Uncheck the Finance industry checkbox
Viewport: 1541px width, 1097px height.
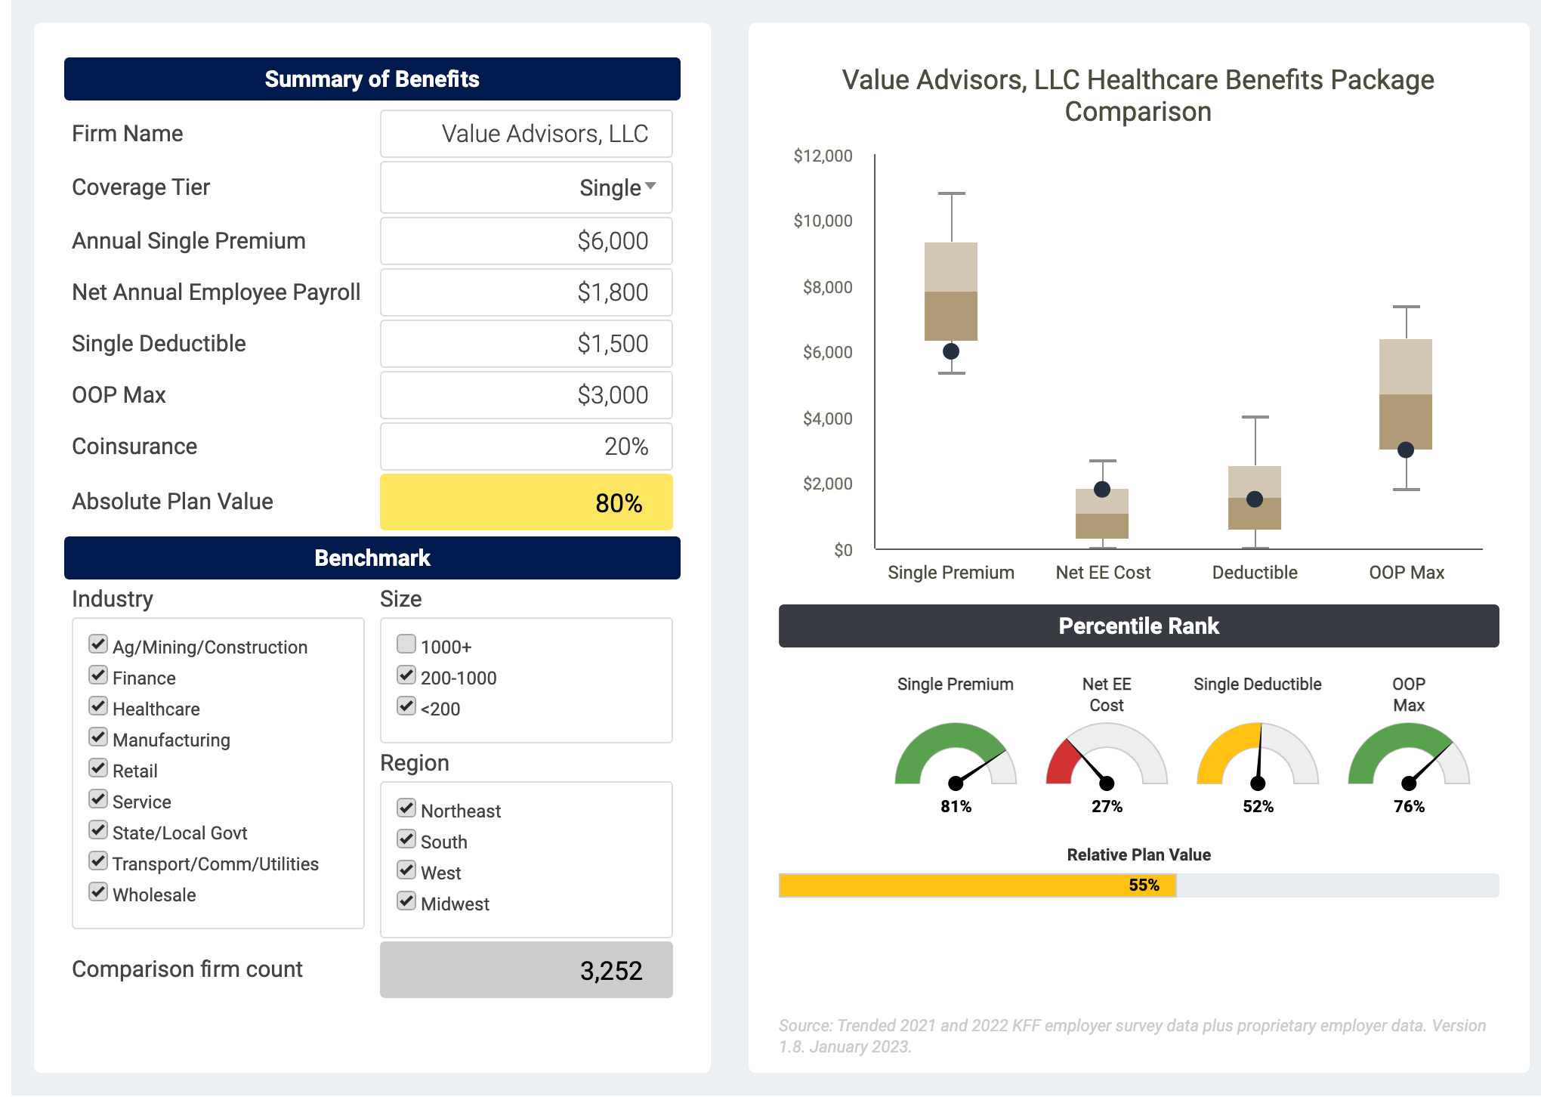[x=98, y=675]
